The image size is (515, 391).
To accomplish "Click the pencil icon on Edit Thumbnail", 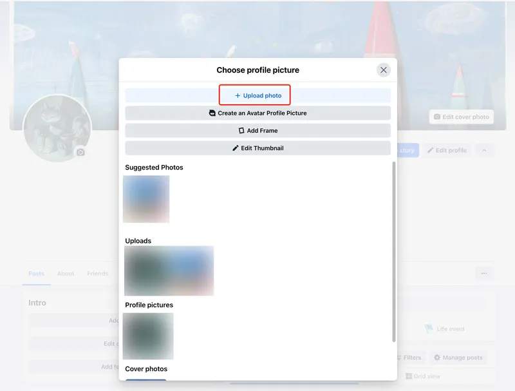I will [x=236, y=148].
